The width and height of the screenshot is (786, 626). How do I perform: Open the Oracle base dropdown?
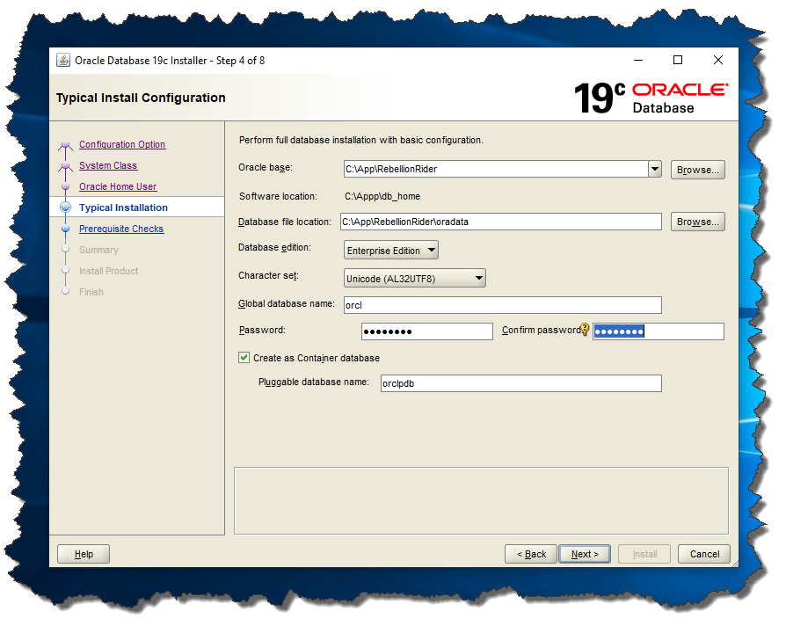coord(654,167)
